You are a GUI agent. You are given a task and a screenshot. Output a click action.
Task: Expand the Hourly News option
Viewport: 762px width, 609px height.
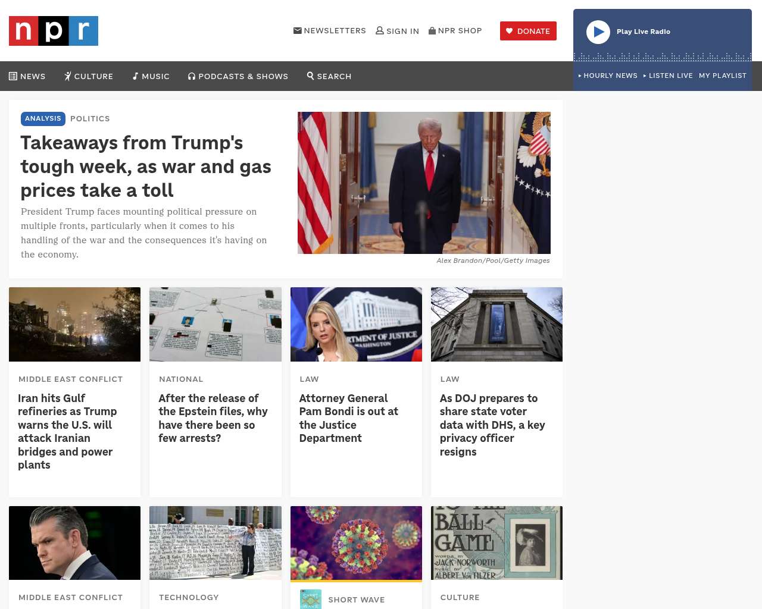pos(608,76)
